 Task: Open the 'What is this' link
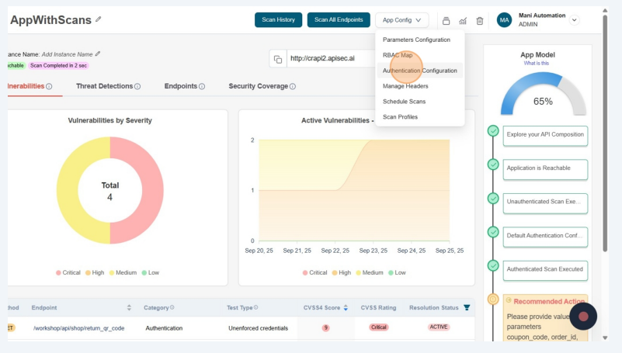pos(537,64)
